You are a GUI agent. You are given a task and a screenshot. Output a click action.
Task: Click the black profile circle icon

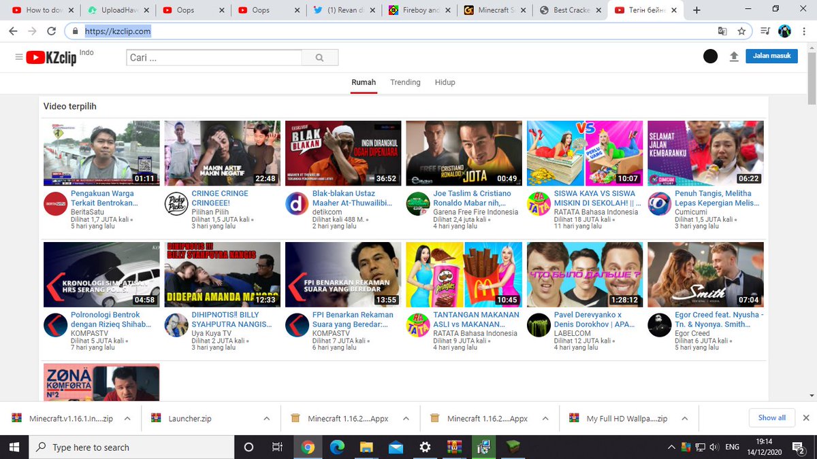(710, 56)
